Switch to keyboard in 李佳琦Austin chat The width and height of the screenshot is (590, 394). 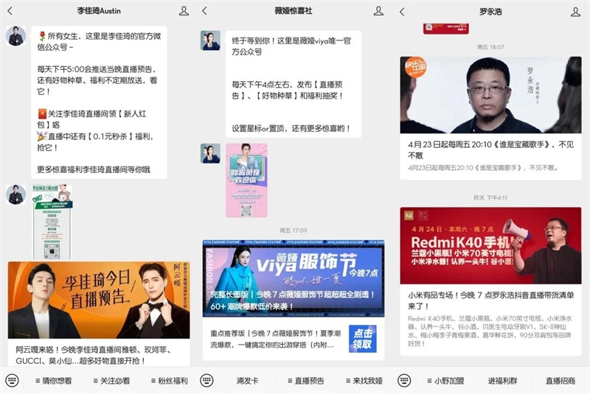(12, 381)
